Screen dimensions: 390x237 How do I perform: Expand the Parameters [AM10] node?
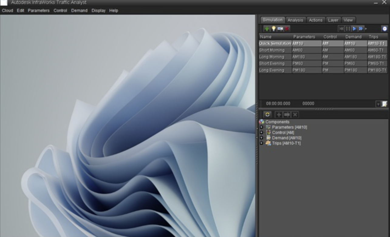tap(262, 127)
